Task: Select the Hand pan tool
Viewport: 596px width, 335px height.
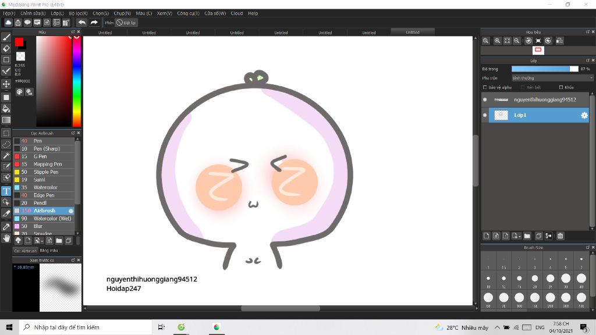Action: click(6, 238)
